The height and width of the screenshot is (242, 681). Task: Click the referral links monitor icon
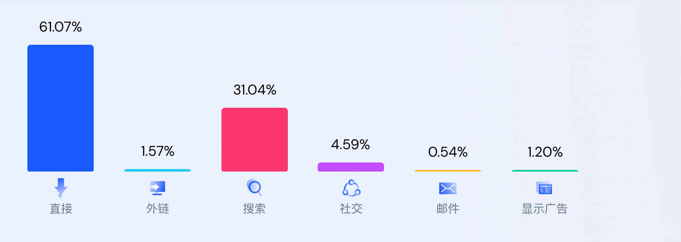(x=157, y=188)
